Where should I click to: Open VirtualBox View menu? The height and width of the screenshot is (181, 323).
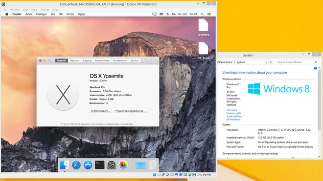pyautogui.click(x=25, y=10)
